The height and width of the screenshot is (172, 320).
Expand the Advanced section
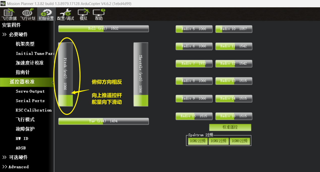16,167
